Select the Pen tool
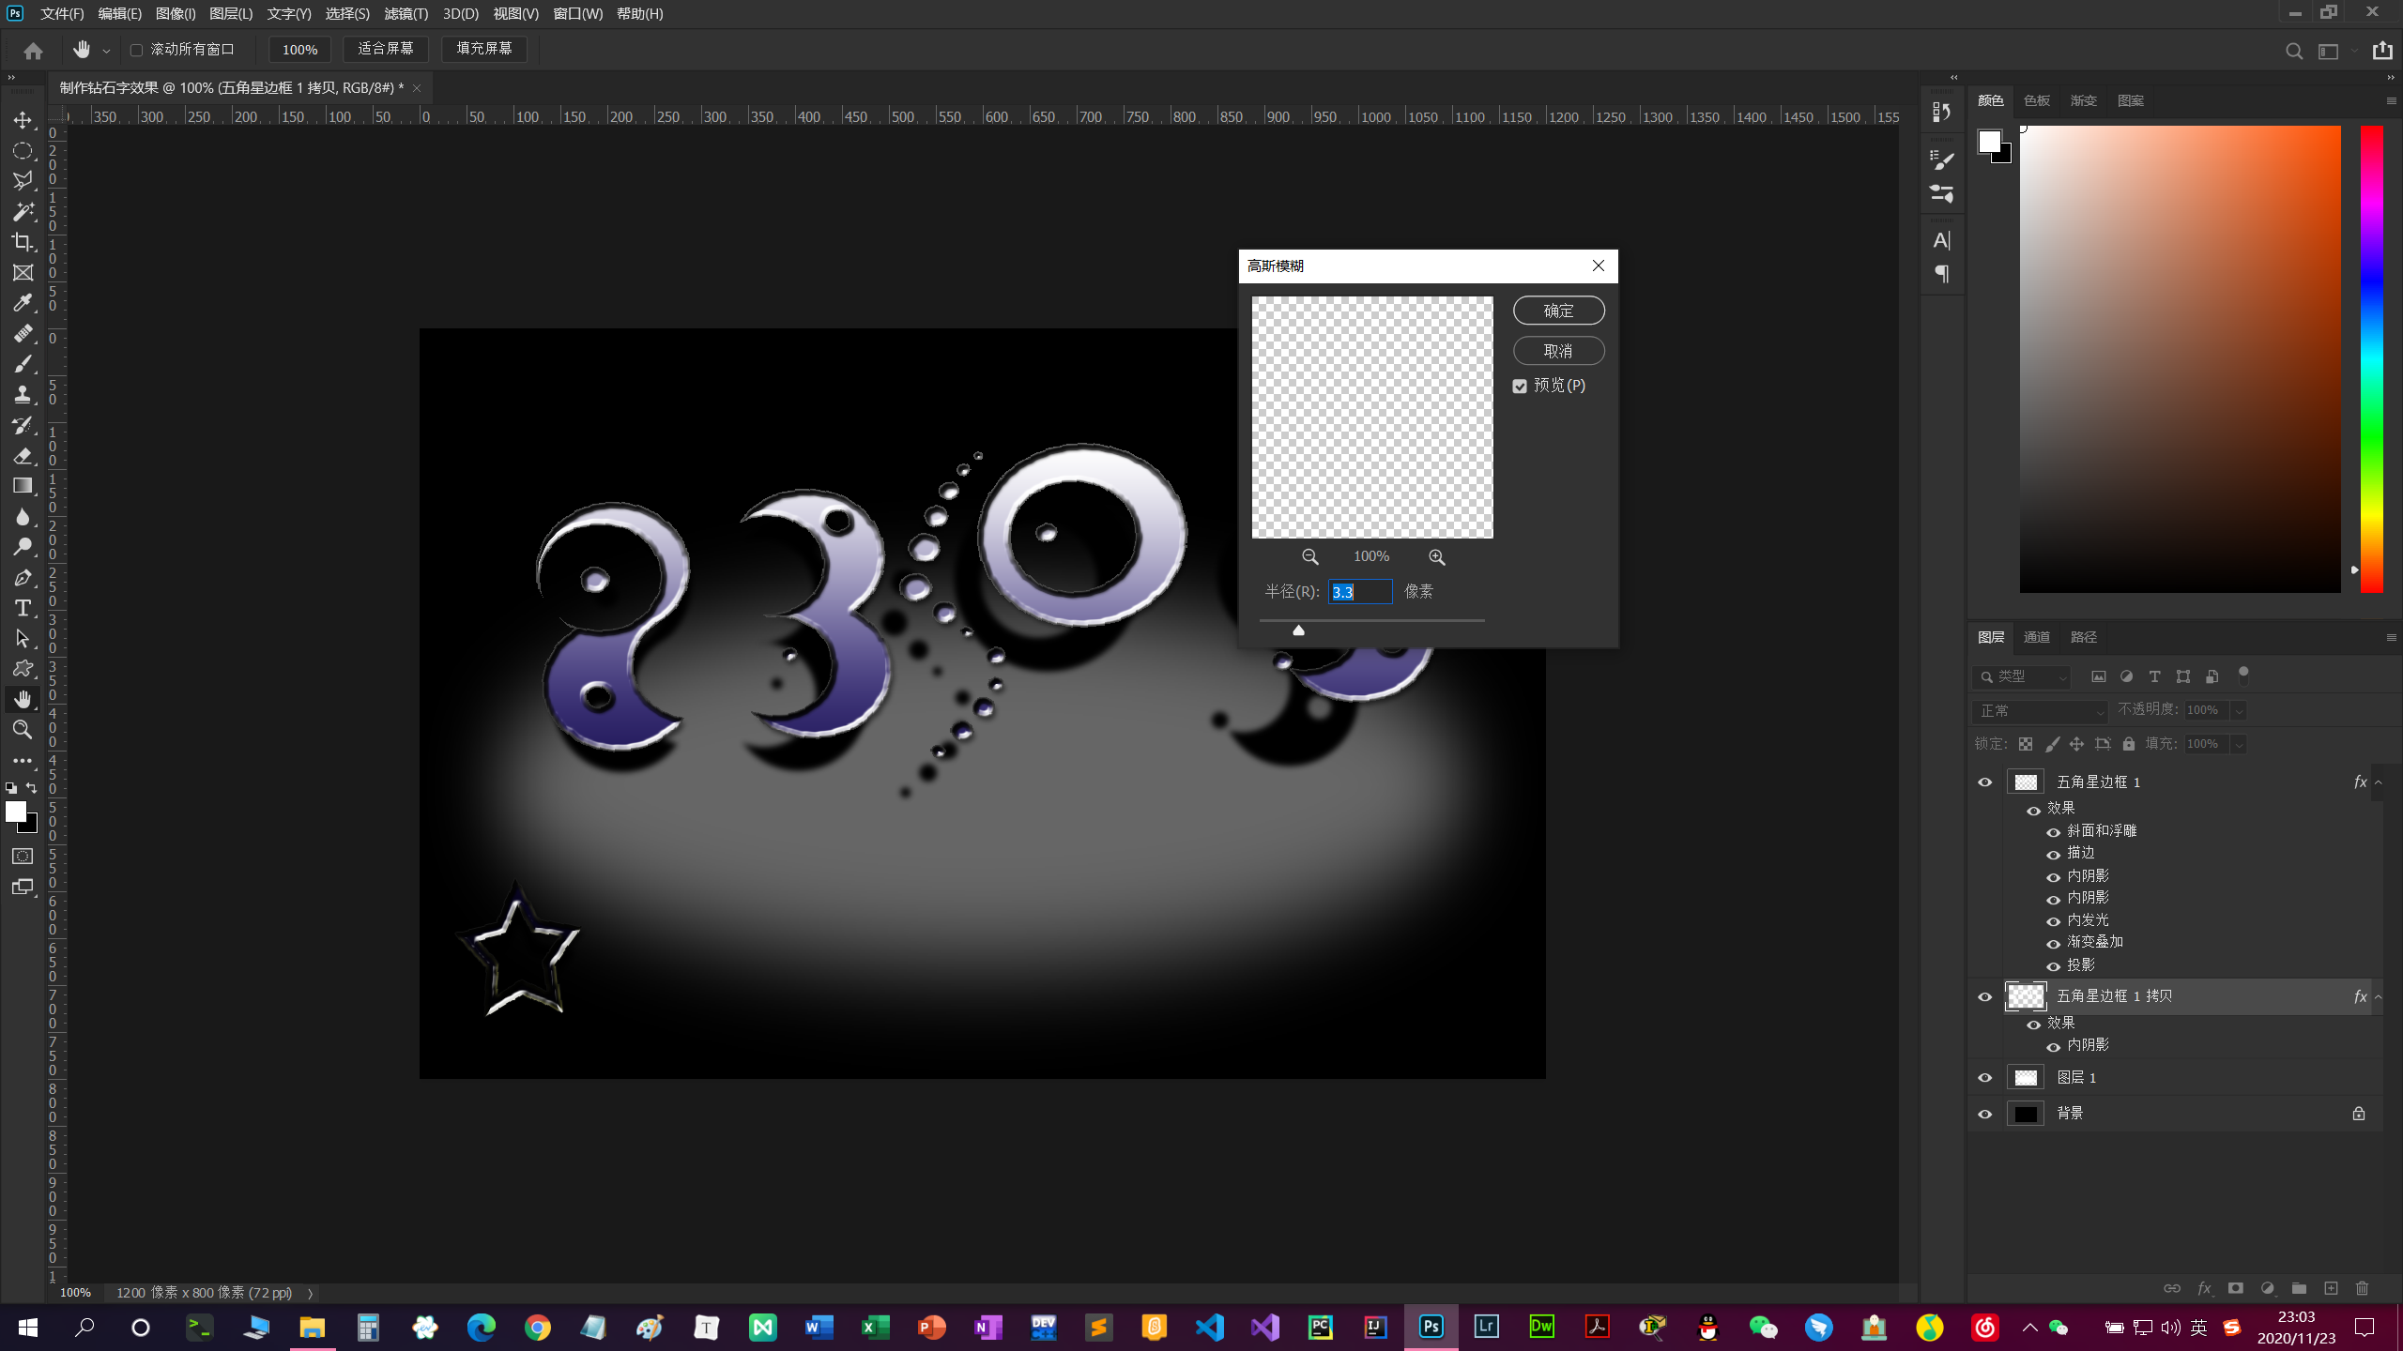The height and width of the screenshot is (1351, 2403). 23,578
